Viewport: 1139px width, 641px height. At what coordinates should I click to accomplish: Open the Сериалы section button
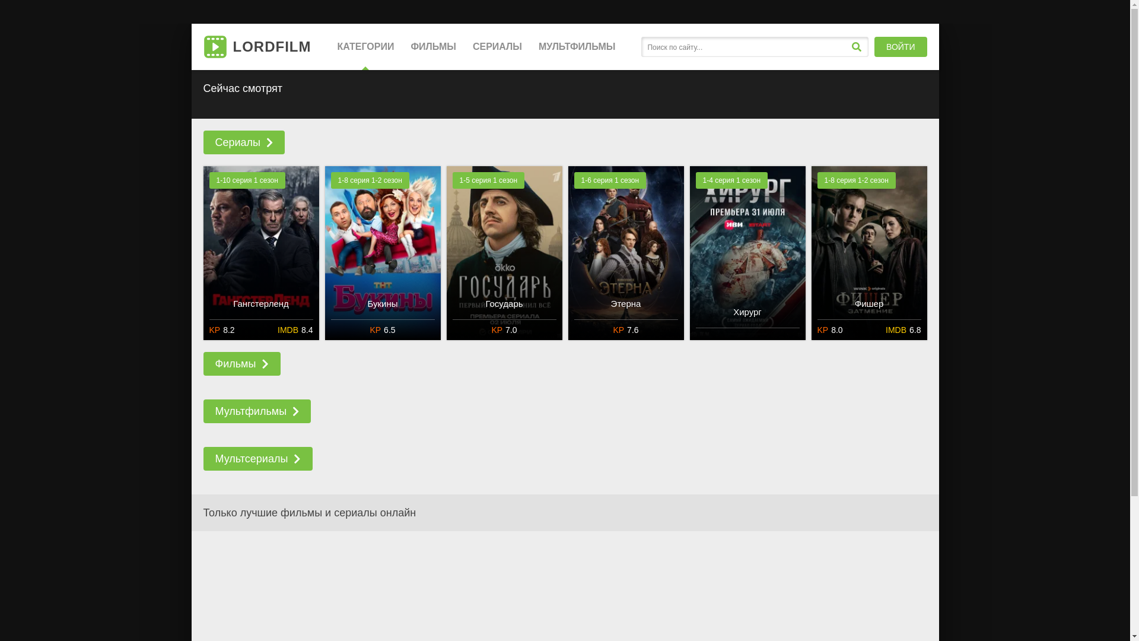244,142
